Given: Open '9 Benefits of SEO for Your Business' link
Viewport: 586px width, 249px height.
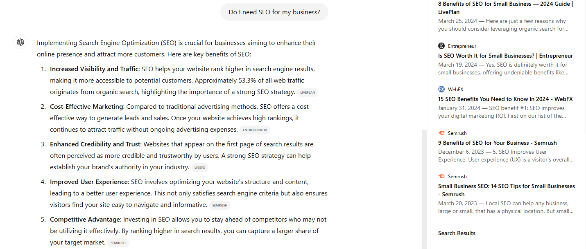Looking at the screenshot, I should [497, 143].
